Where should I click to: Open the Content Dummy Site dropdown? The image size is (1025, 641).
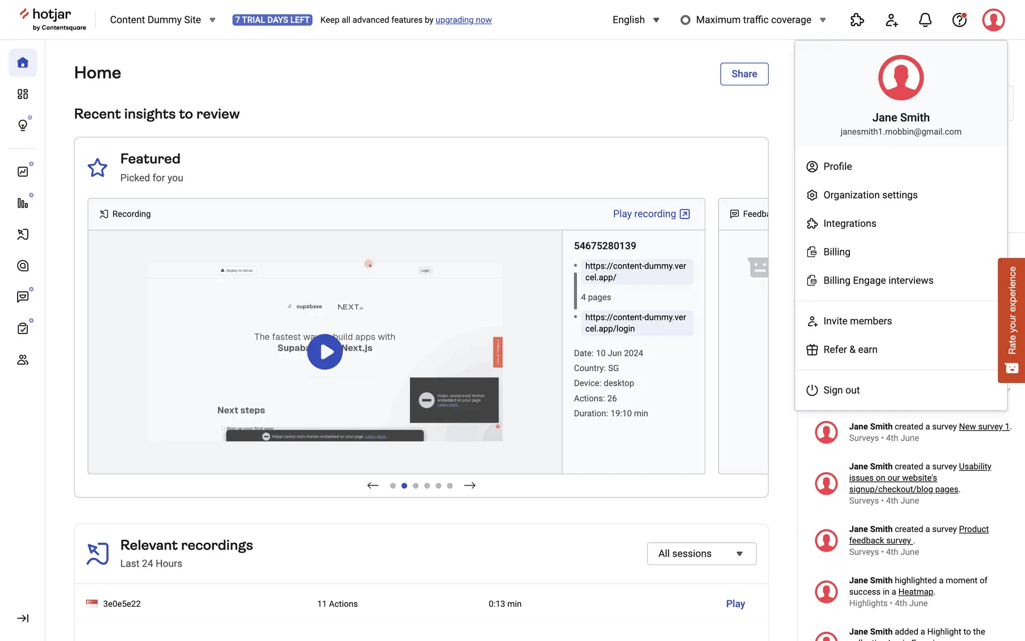click(x=162, y=20)
